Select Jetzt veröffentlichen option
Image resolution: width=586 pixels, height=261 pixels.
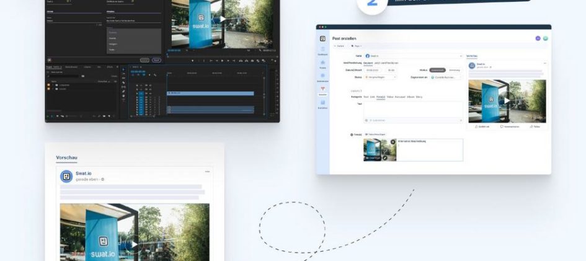coord(386,63)
